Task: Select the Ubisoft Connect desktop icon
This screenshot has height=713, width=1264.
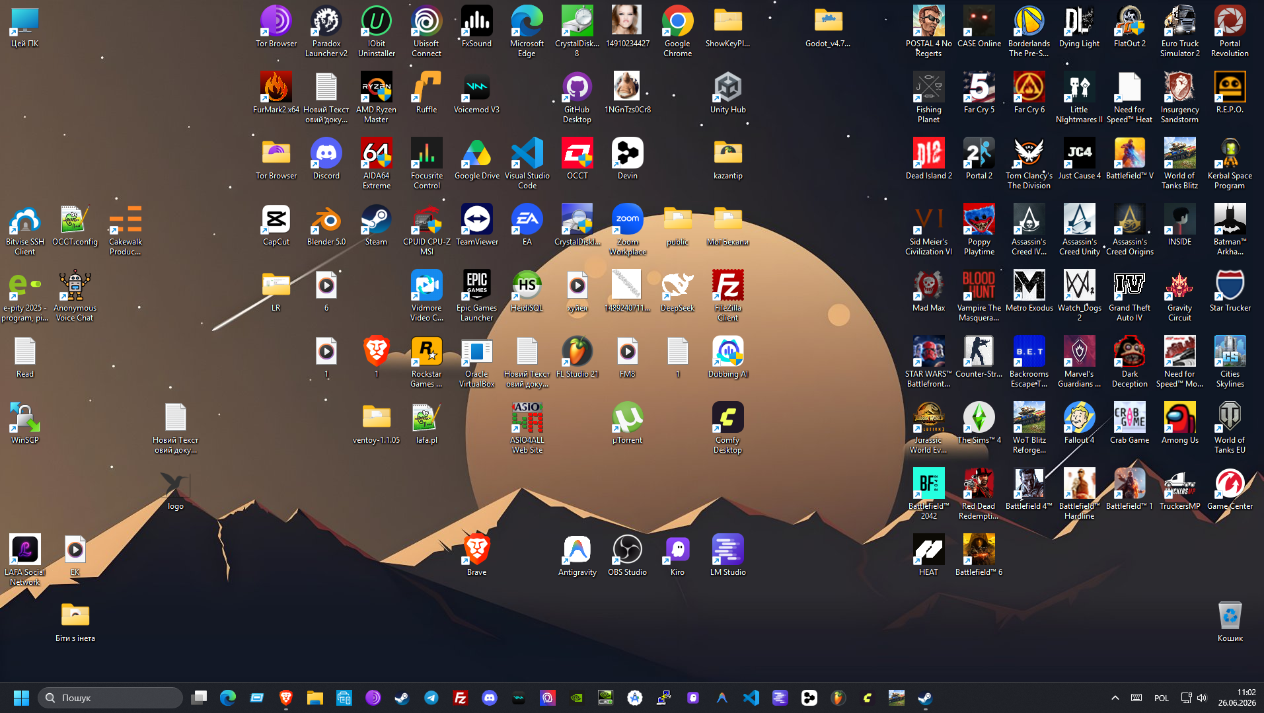Action: click(x=427, y=31)
